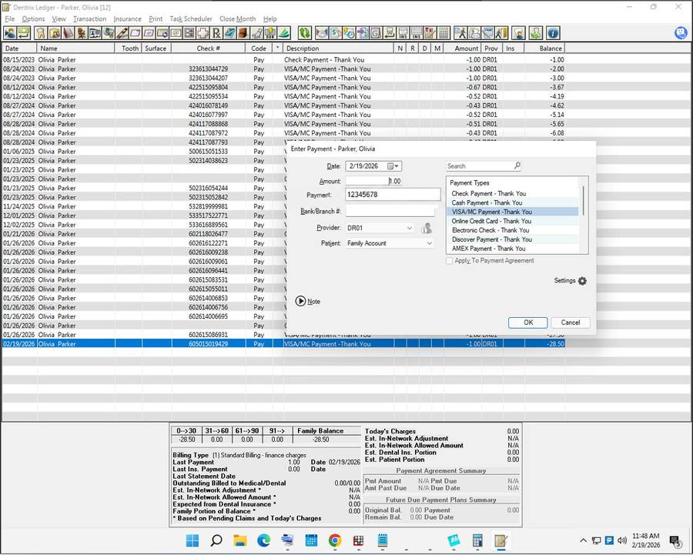Click the green person toolbar icon
Screen dimensions: 693x555
535,33
